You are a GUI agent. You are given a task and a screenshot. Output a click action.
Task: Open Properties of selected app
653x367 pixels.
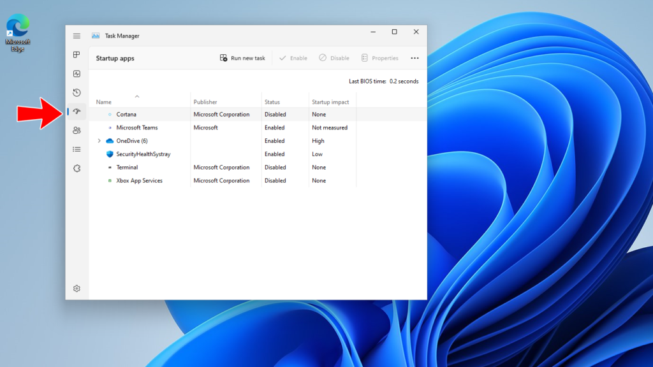(380, 58)
